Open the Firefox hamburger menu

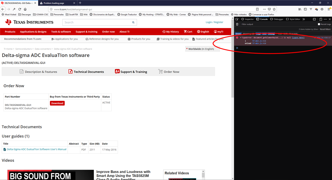coord(329,9)
